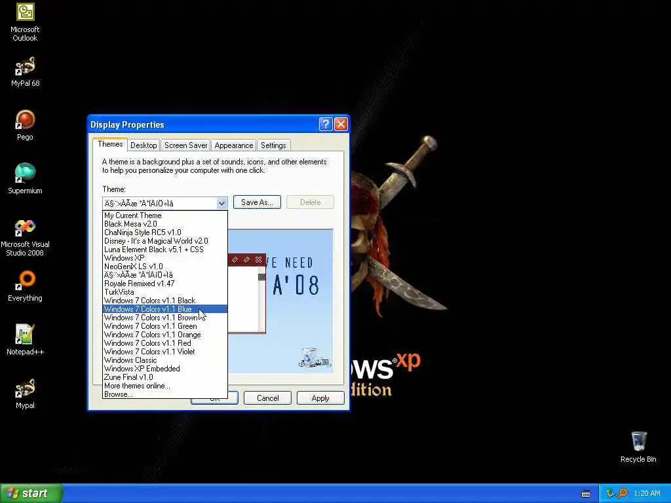Click the Cancel button
671x503 pixels.
[x=267, y=398]
